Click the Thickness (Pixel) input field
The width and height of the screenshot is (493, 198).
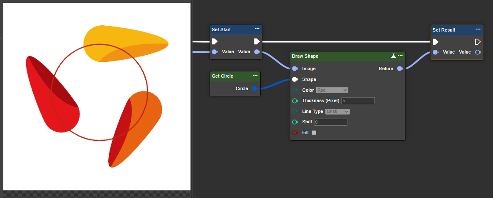click(358, 100)
